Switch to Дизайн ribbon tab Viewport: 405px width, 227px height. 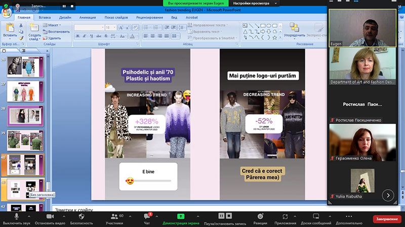click(x=65, y=17)
